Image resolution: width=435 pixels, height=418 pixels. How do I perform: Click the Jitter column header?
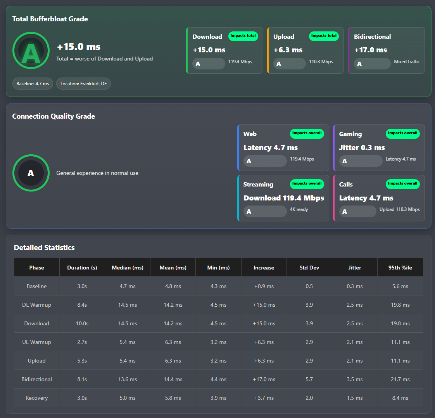pyautogui.click(x=354, y=268)
